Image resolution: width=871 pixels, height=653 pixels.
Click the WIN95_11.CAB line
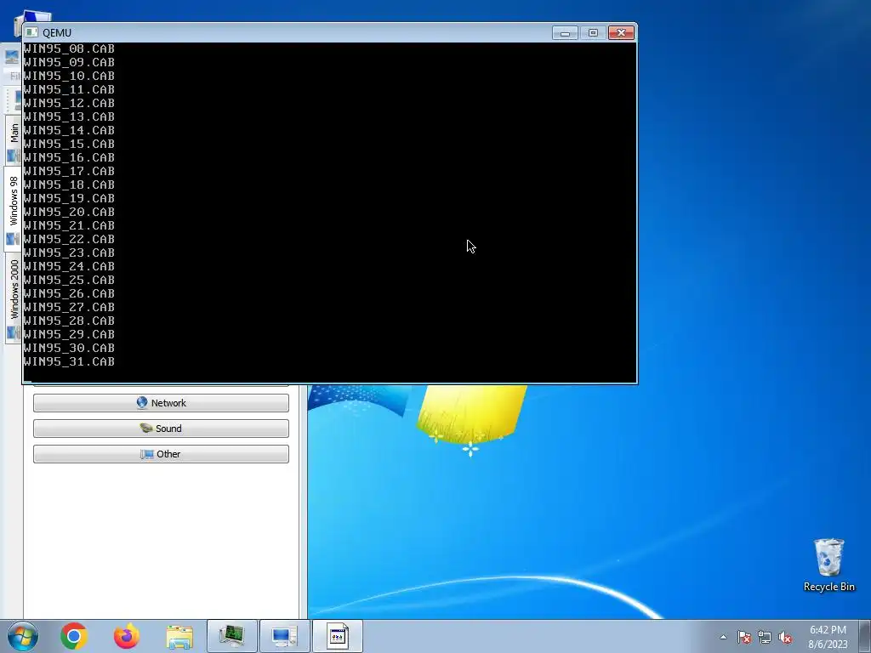coord(69,89)
